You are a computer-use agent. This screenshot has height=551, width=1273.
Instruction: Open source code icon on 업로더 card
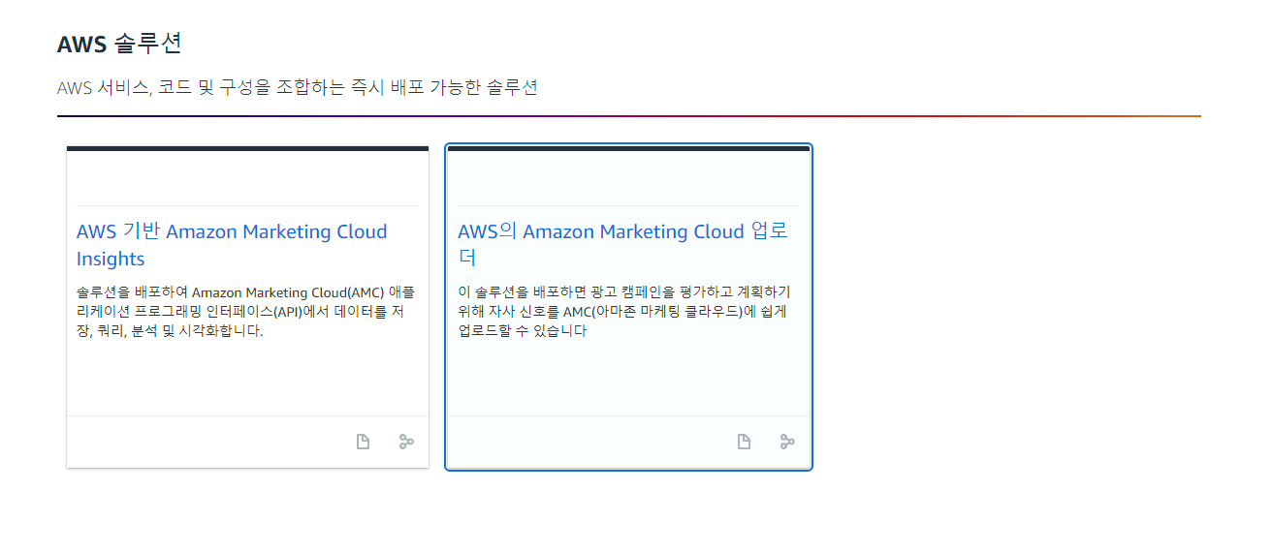pyautogui.click(x=787, y=442)
